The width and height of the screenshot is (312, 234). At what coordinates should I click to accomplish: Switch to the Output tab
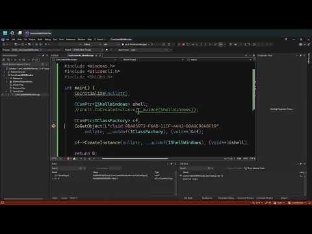click(x=284, y=198)
